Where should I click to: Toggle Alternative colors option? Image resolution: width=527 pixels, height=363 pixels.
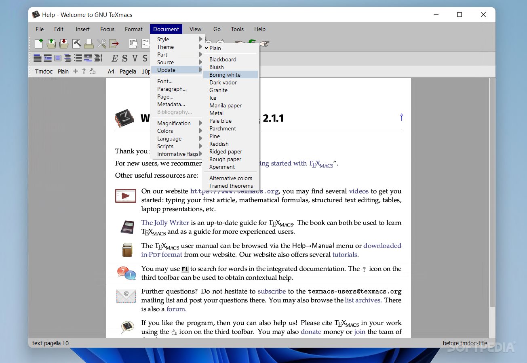pyautogui.click(x=231, y=178)
